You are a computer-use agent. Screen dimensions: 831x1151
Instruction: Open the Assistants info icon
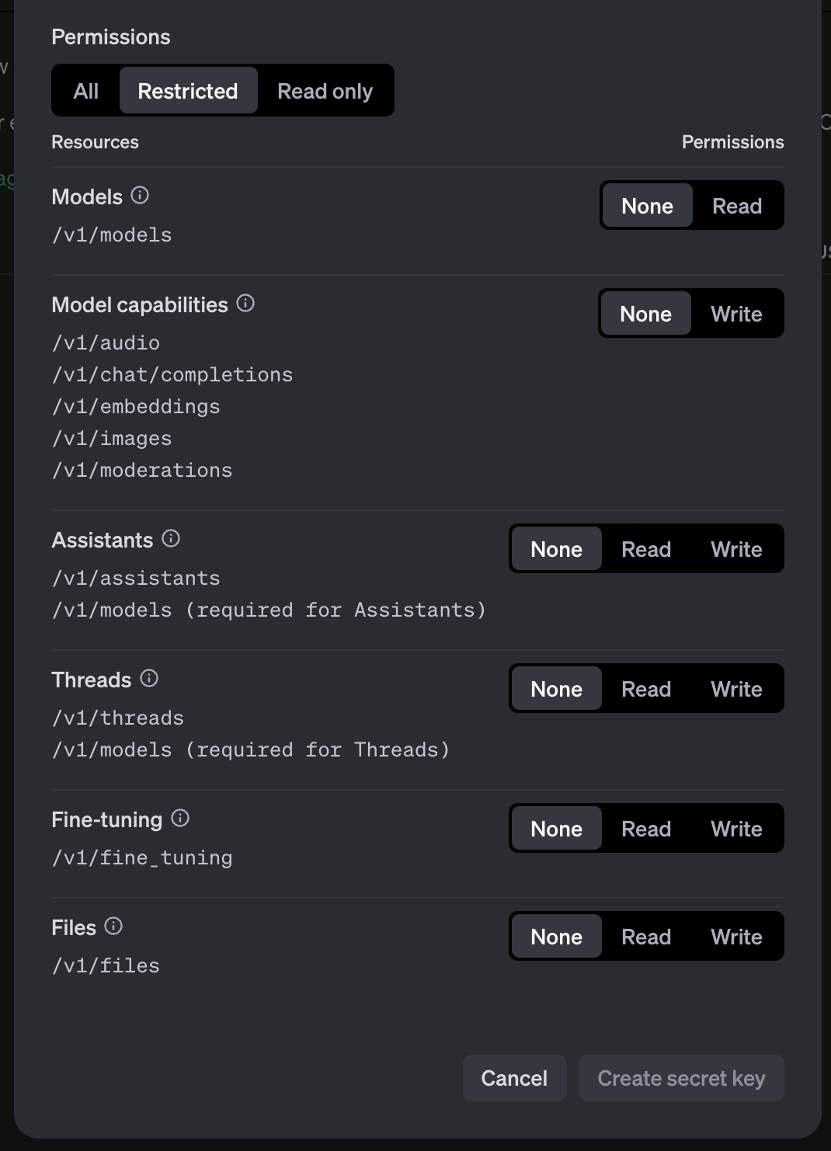click(172, 538)
